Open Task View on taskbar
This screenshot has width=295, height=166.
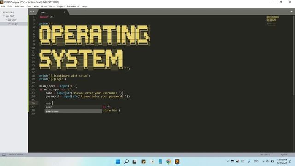[x=134, y=161]
